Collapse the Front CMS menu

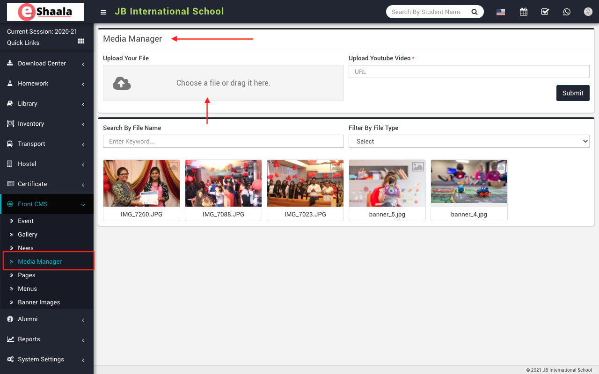[46, 204]
